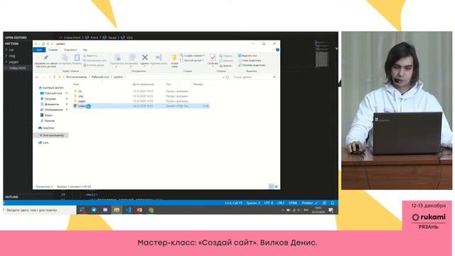Click Cut in the clipboard group
Viewport: 455px width, 256px height.
tap(92, 55)
